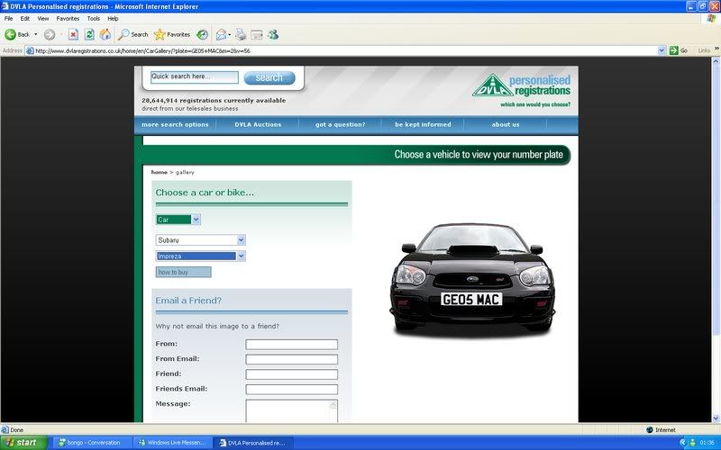Click the Choose a car or bike heading
Screen dimensions: 721x450
(205, 193)
